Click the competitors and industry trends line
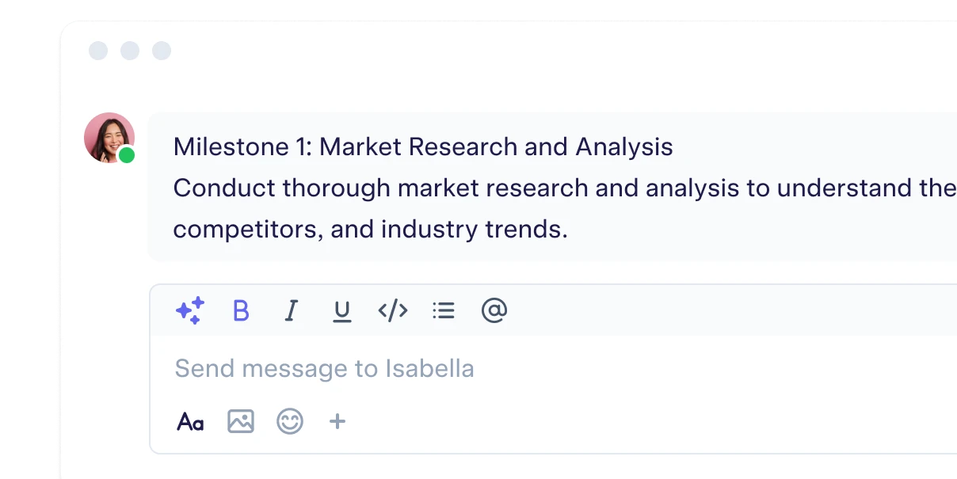Viewport: 957px width, 479px height. (371, 230)
